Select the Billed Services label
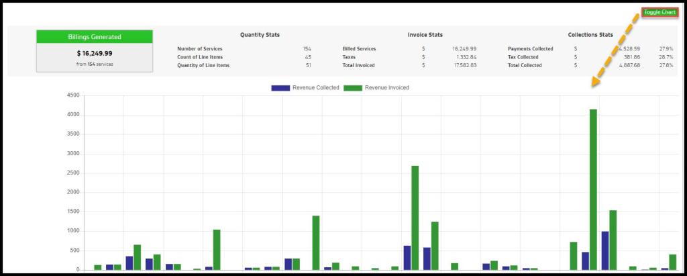The width and height of the screenshot is (687, 276). [x=359, y=49]
